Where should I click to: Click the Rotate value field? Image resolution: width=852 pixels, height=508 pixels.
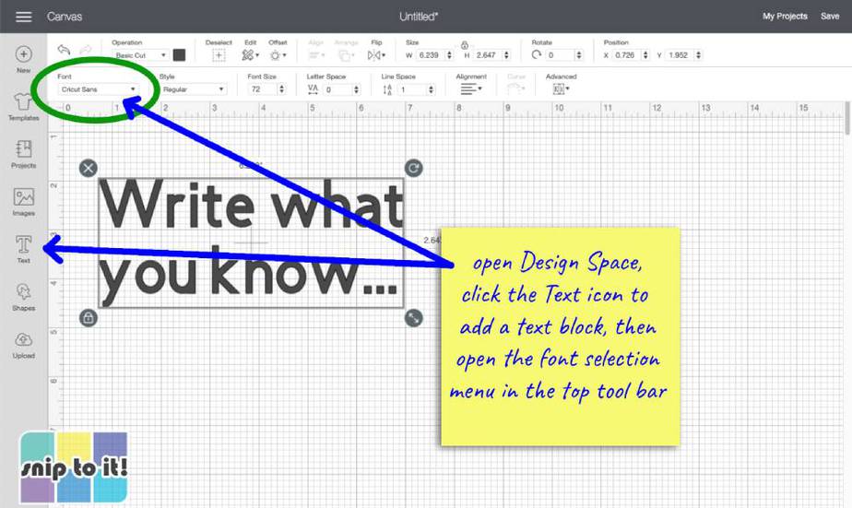point(560,55)
